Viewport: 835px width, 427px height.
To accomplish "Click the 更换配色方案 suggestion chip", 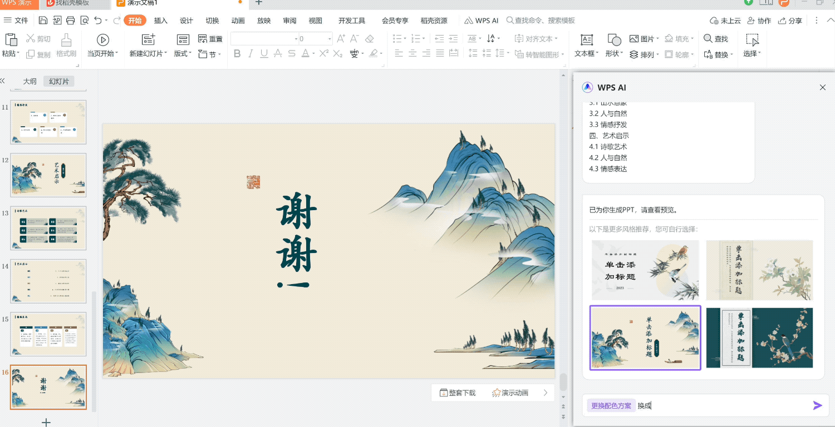I will (610, 405).
